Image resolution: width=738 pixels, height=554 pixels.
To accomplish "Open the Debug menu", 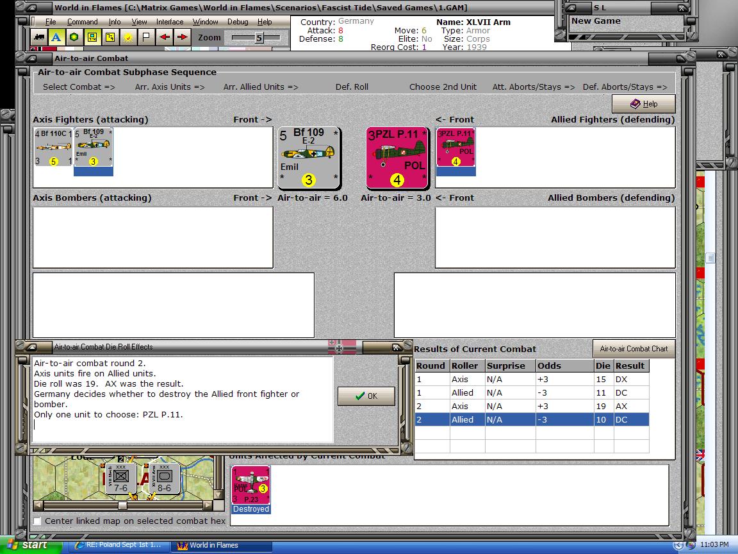I will pos(238,22).
